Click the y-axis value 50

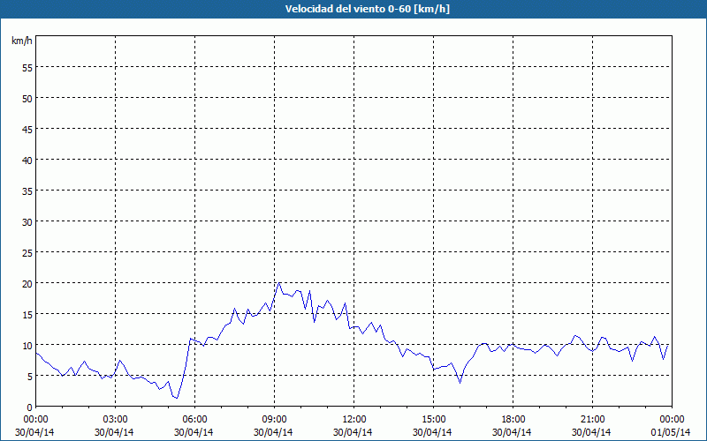point(27,99)
